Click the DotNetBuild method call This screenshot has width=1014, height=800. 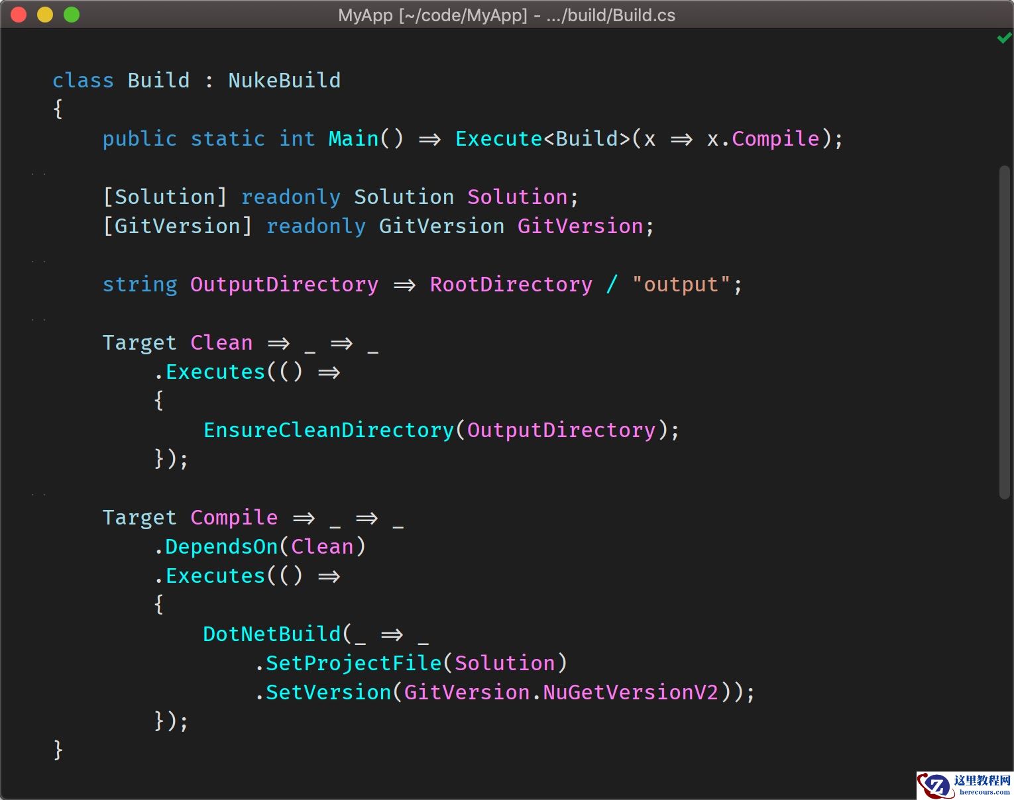[x=271, y=634]
